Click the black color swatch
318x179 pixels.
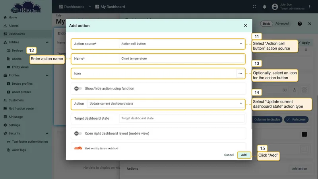(304, 134)
